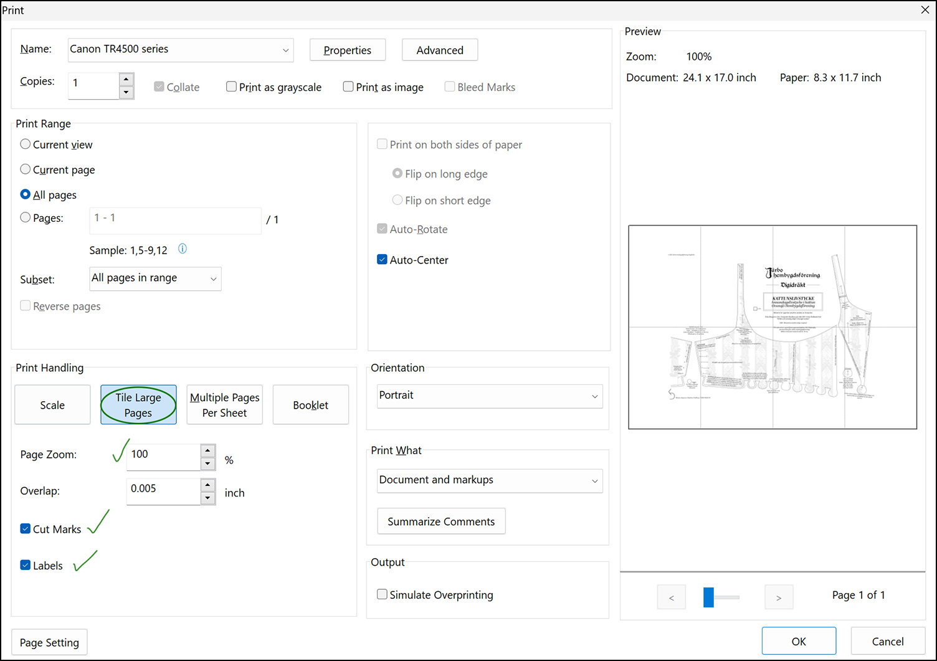
Task: Close the Print dialog window
Action: click(925, 10)
